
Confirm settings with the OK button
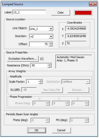[x=37, y=130]
